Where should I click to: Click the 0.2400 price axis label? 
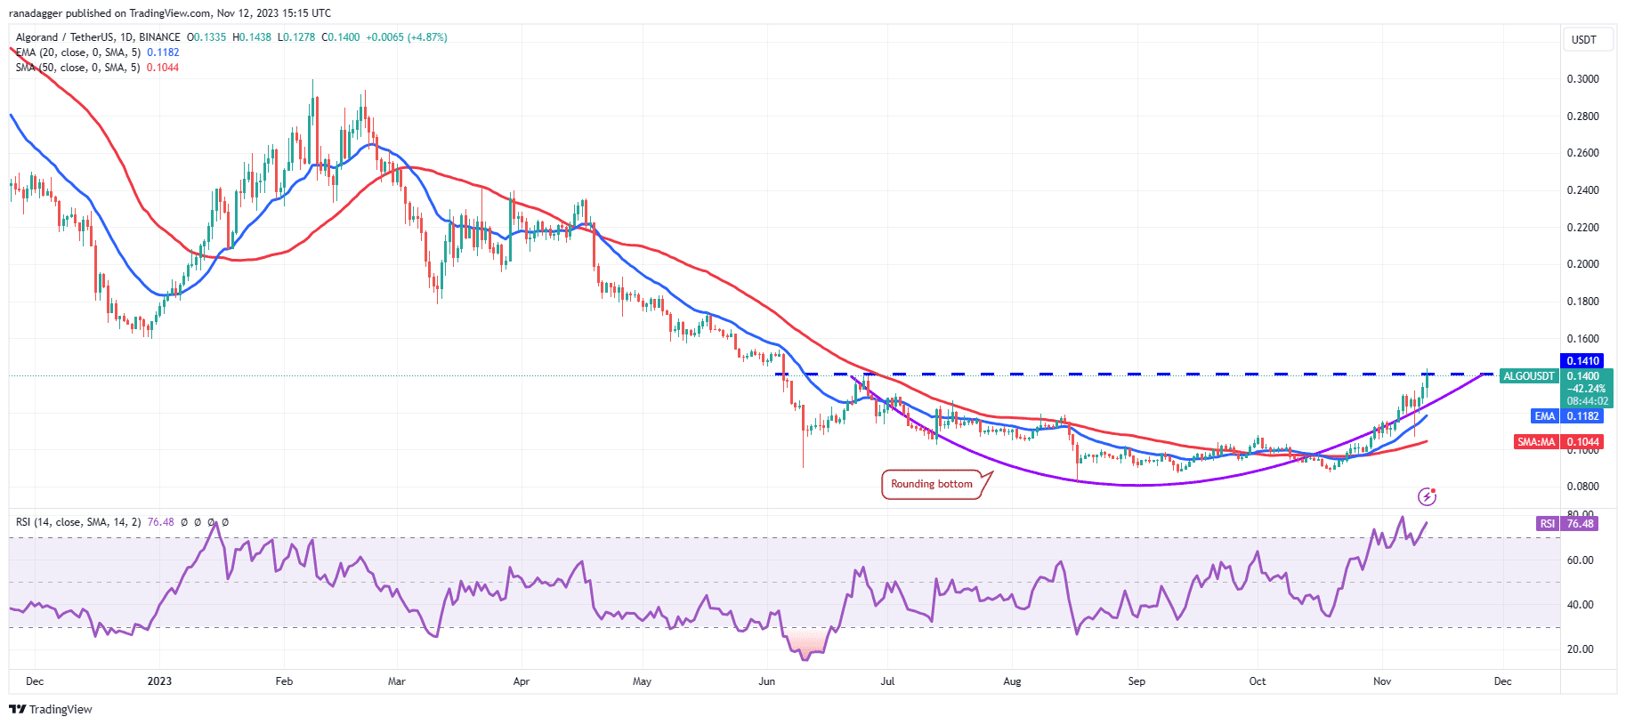(x=1582, y=190)
